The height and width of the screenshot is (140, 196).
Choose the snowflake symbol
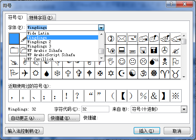point(57,73)
